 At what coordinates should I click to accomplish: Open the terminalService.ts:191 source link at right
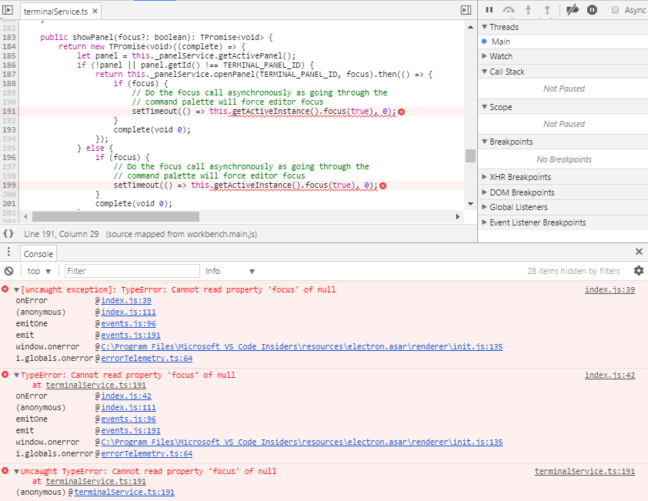pos(584,471)
